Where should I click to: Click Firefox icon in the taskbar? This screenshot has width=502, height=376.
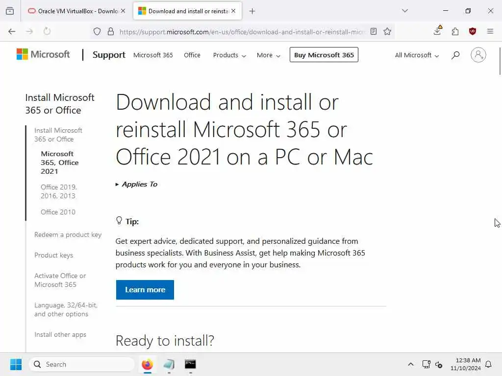coord(147,364)
